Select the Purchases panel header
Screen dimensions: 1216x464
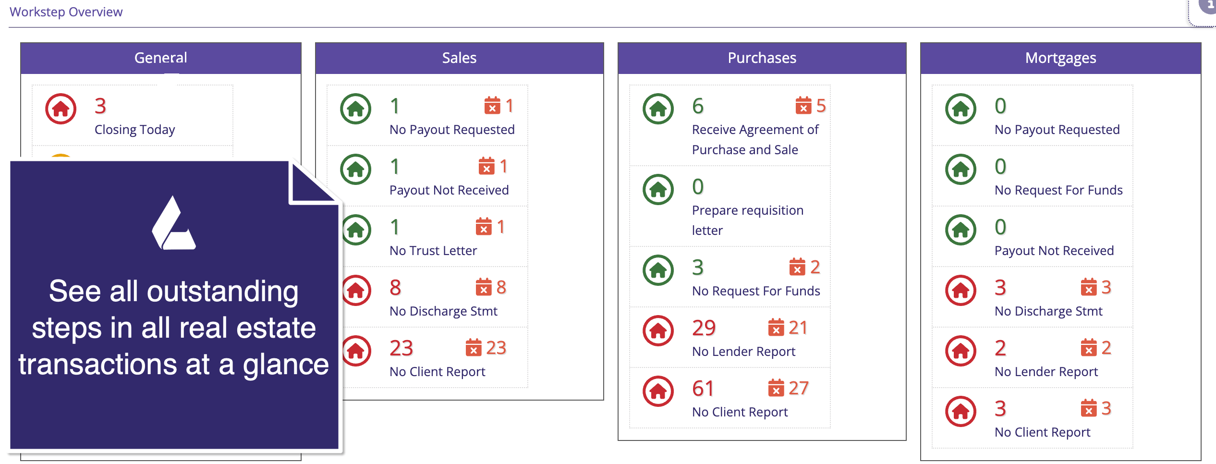click(x=762, y=58)
